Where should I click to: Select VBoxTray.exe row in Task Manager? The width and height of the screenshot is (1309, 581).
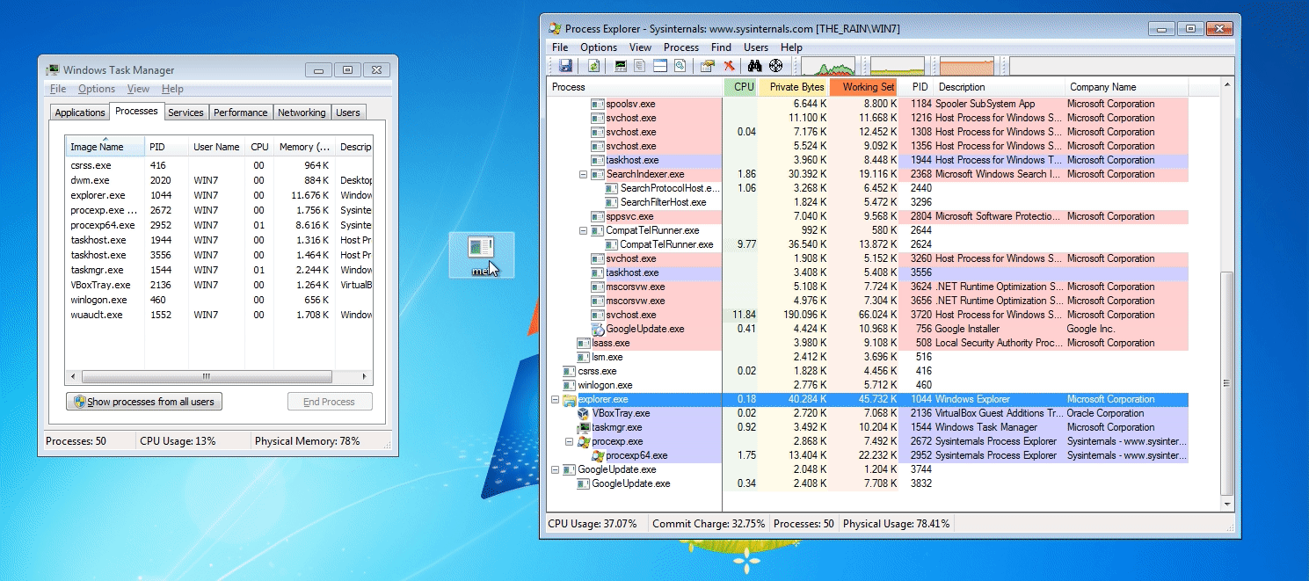click(x=219, y=285)
